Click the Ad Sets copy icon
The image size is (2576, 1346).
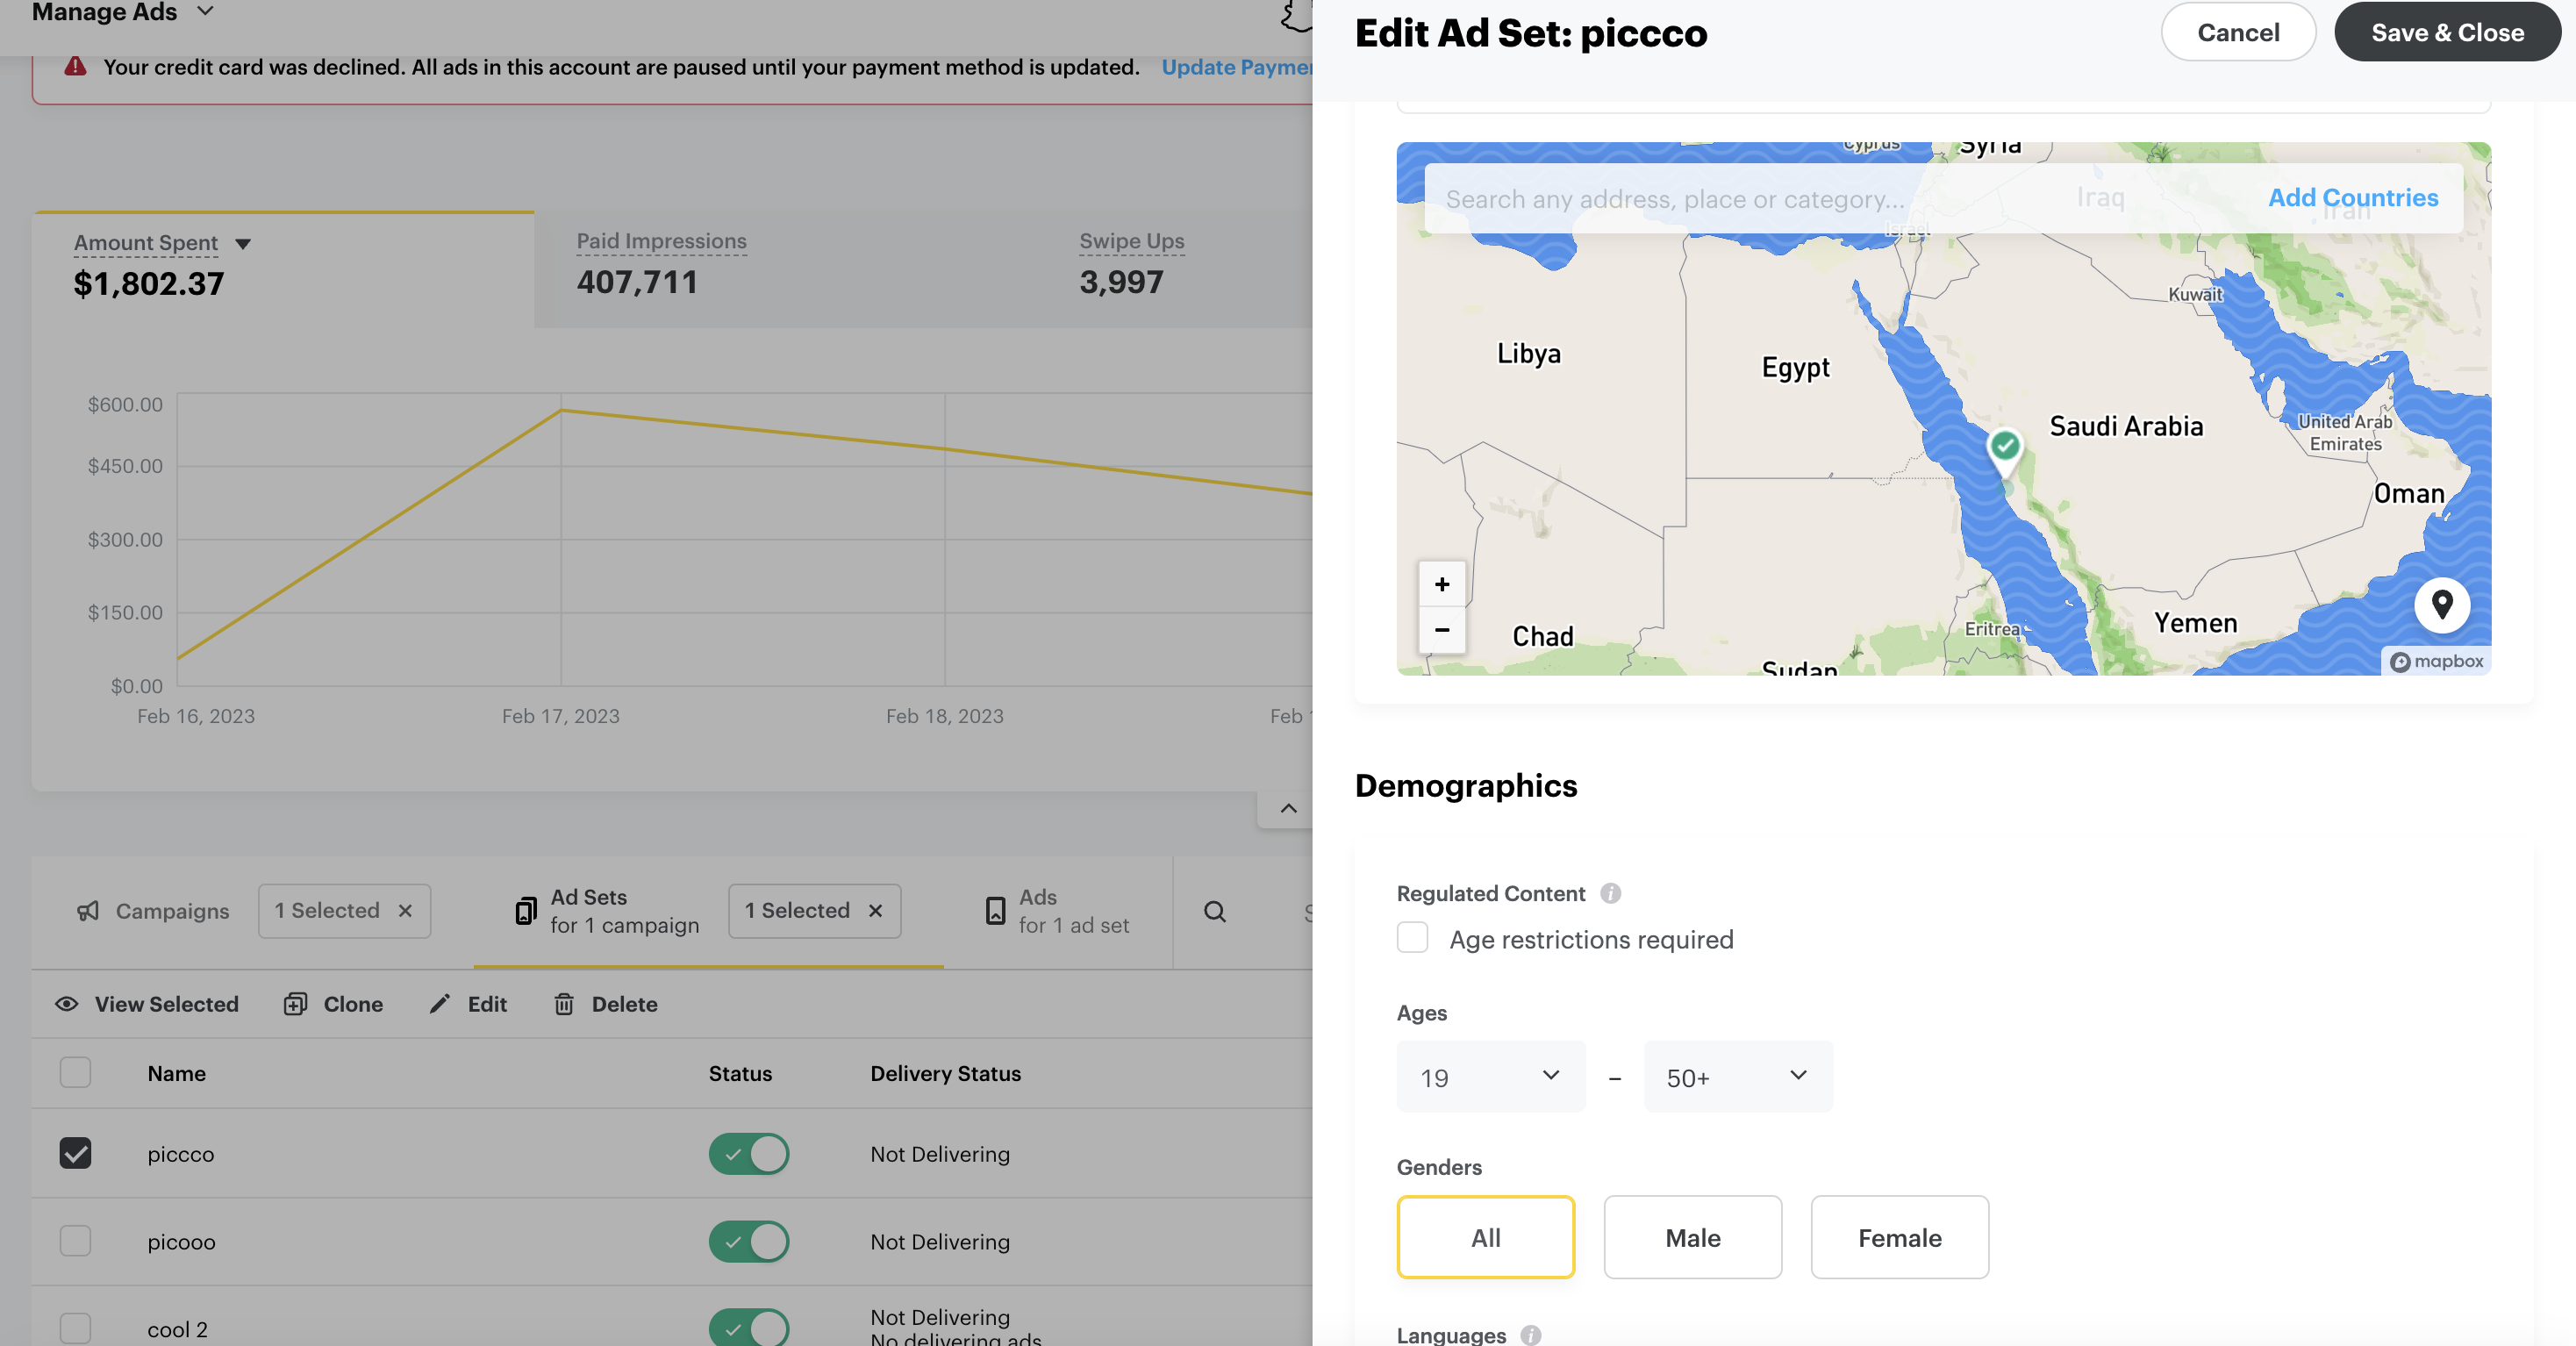526,911
